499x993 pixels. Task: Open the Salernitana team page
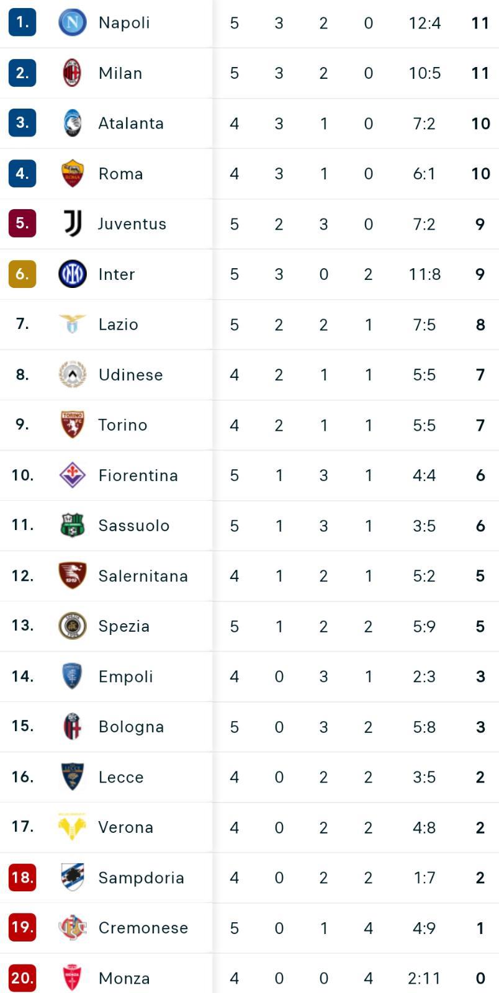[143, 576]
